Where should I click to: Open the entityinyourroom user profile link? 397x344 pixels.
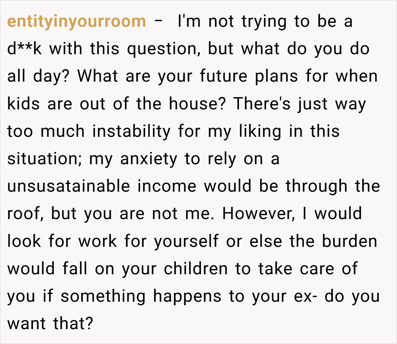tap(76, 21)
